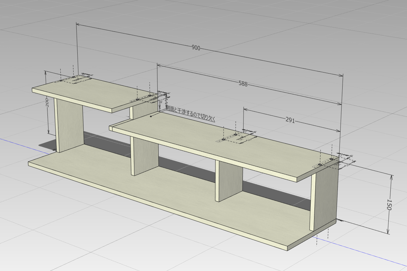Viewport: 407px width, 271px height.
Task: Select the leftmost vertical support under the high shelf
Action: point(69,125)
